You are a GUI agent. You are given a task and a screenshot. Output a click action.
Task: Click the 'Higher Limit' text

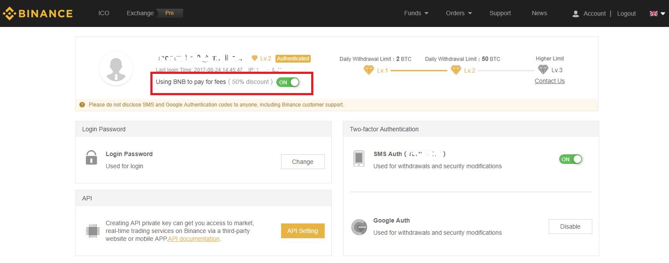[550, 58]
